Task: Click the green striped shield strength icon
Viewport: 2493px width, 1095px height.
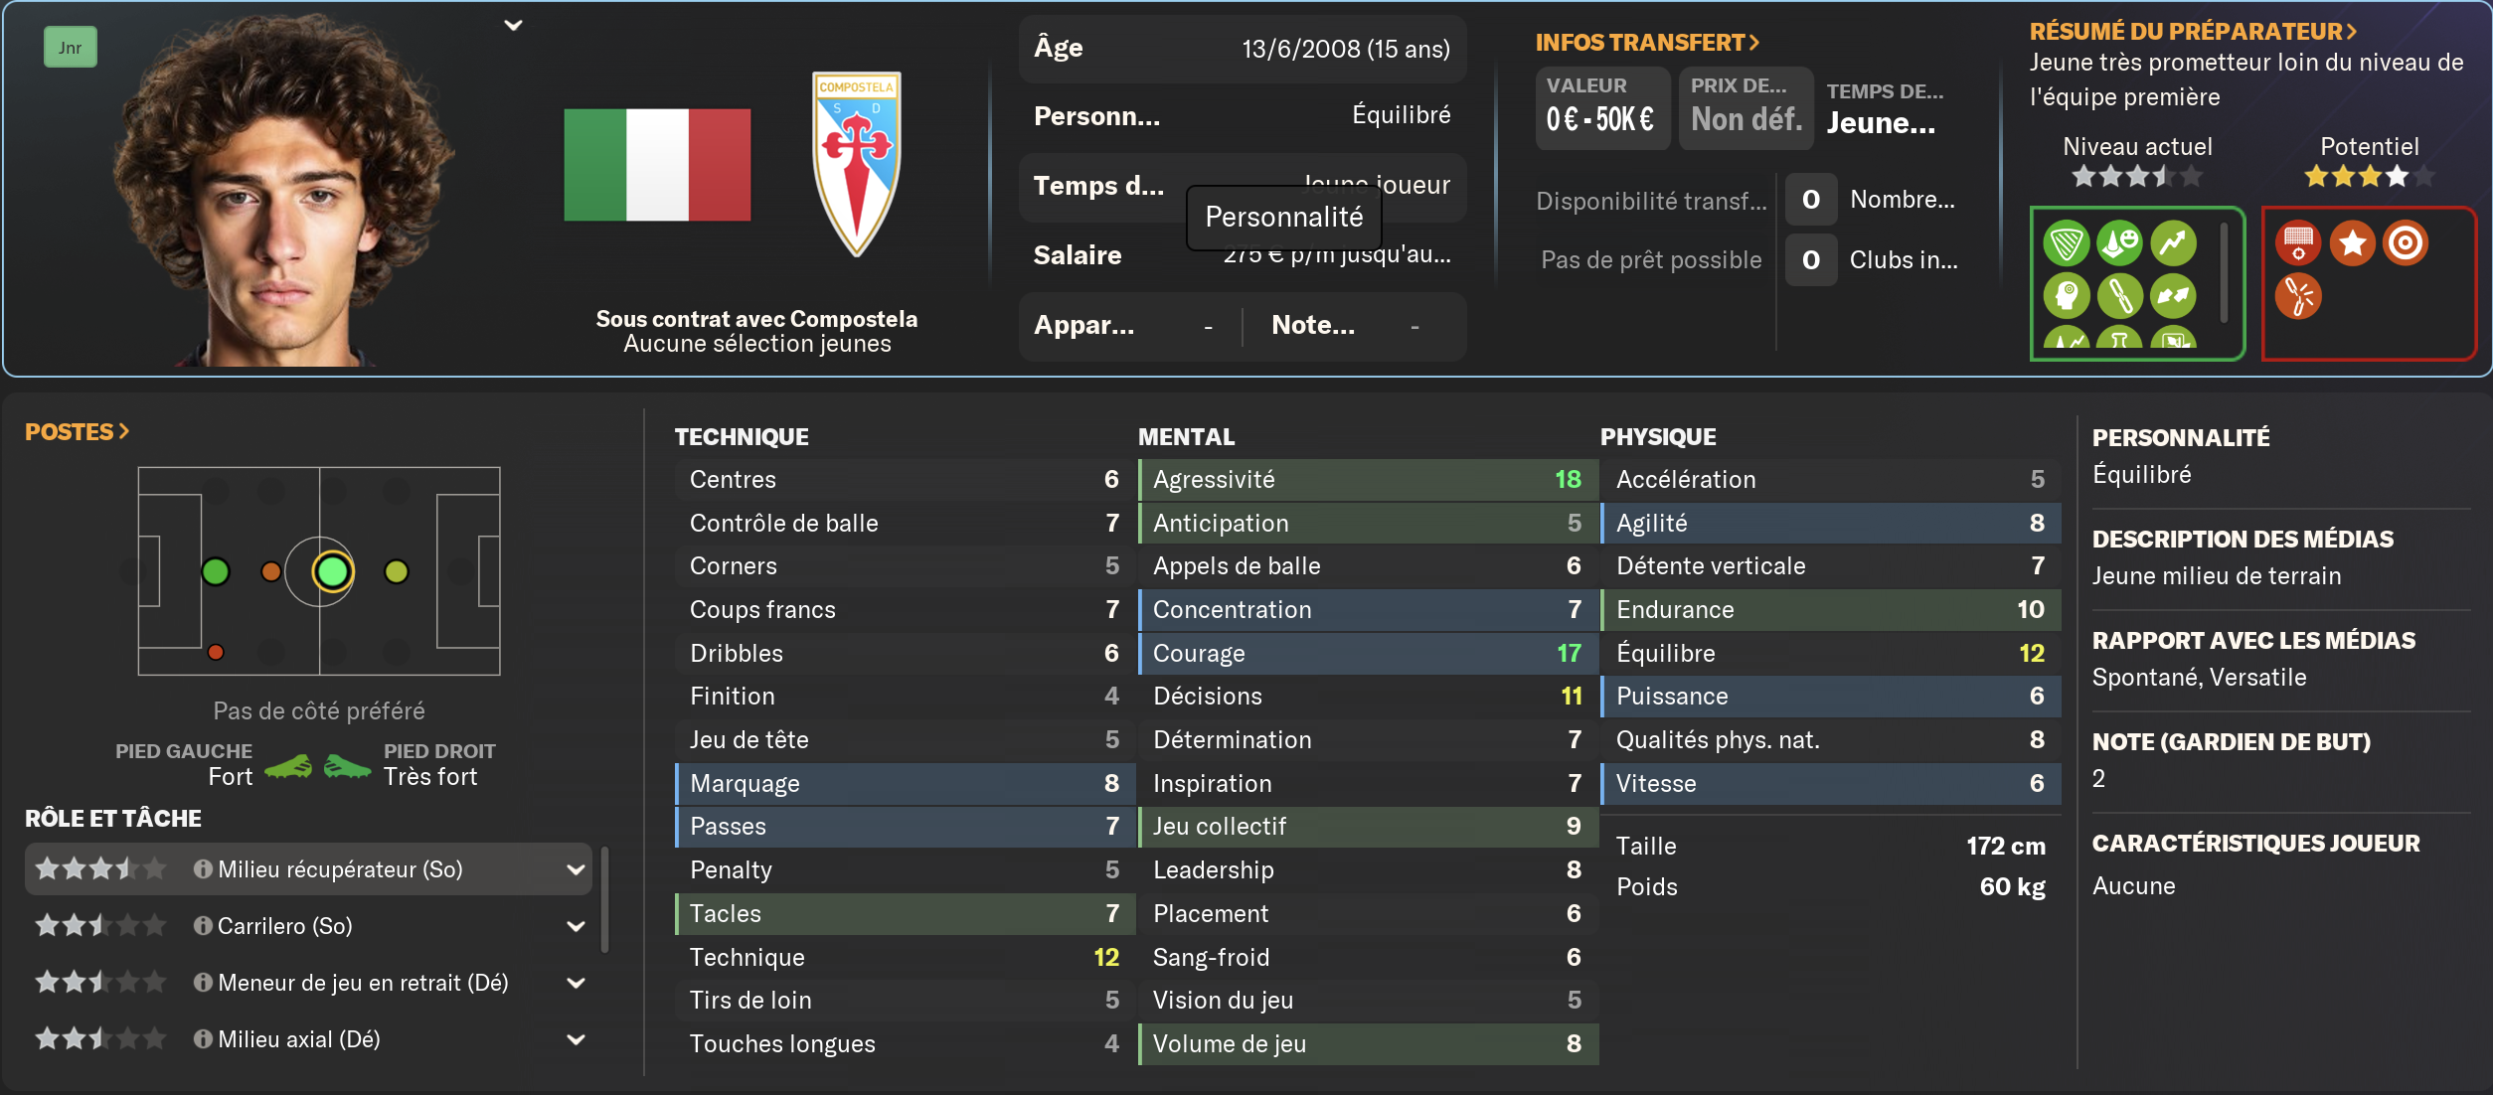Action: point(2066,243)
